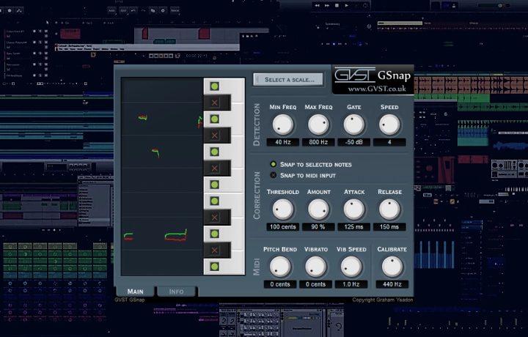Solo the Bass Synth background track
Viewport: 528px width, 337px height.
click(x=40, y=53)
